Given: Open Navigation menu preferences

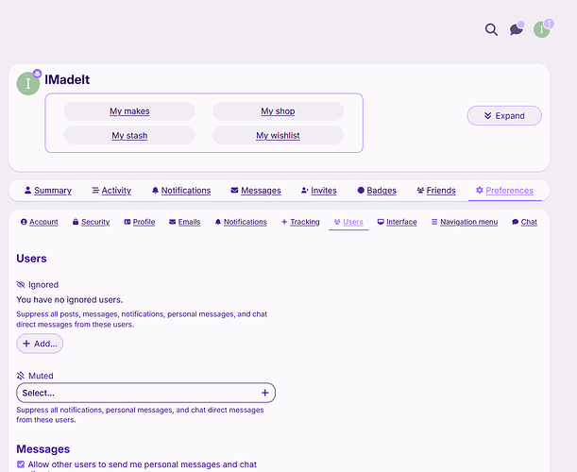Looking at the screenshot, I should (x=465, y=222).
